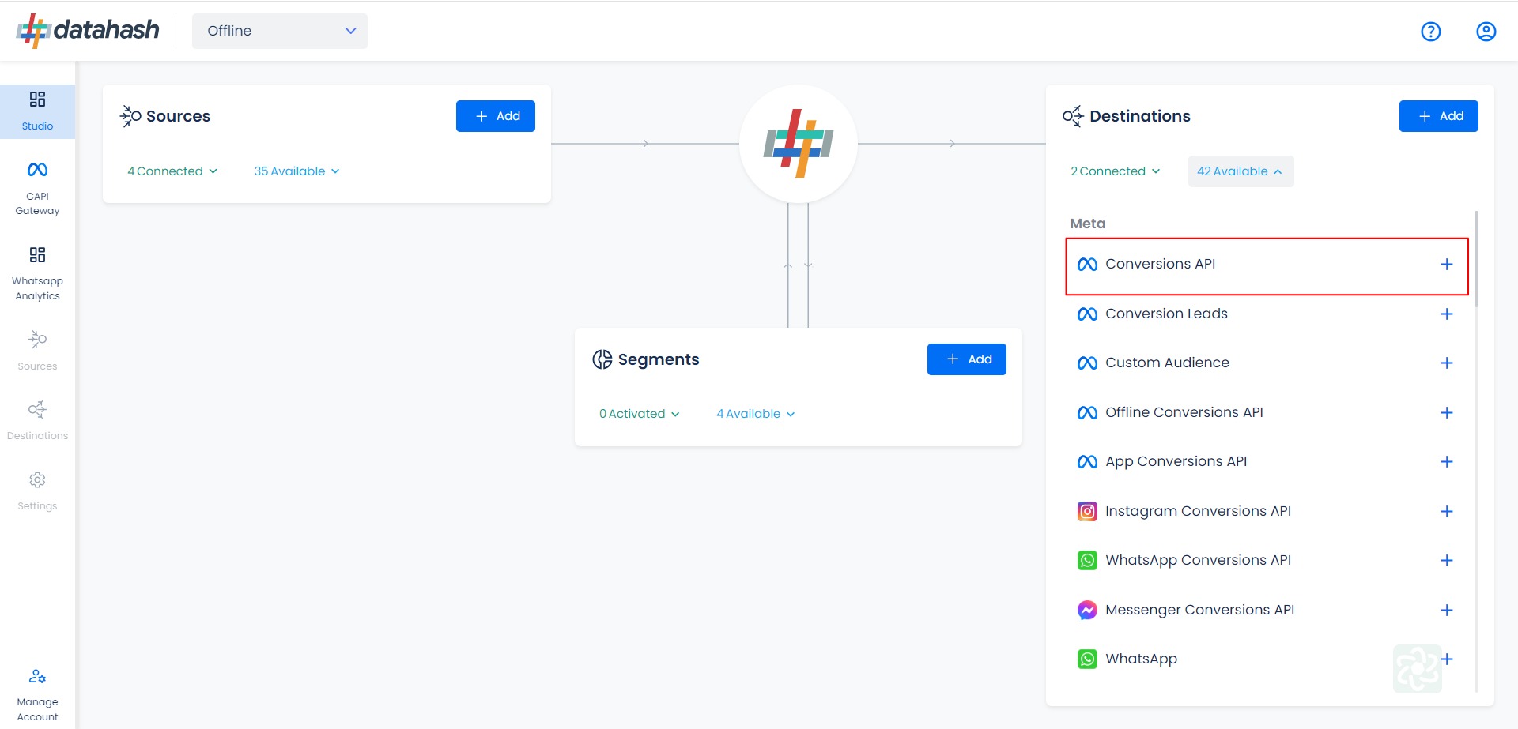Expand 0 Activated segments
Viewport: 1518px width, 729px height.
pyautogui.click(x=639, y=414)
